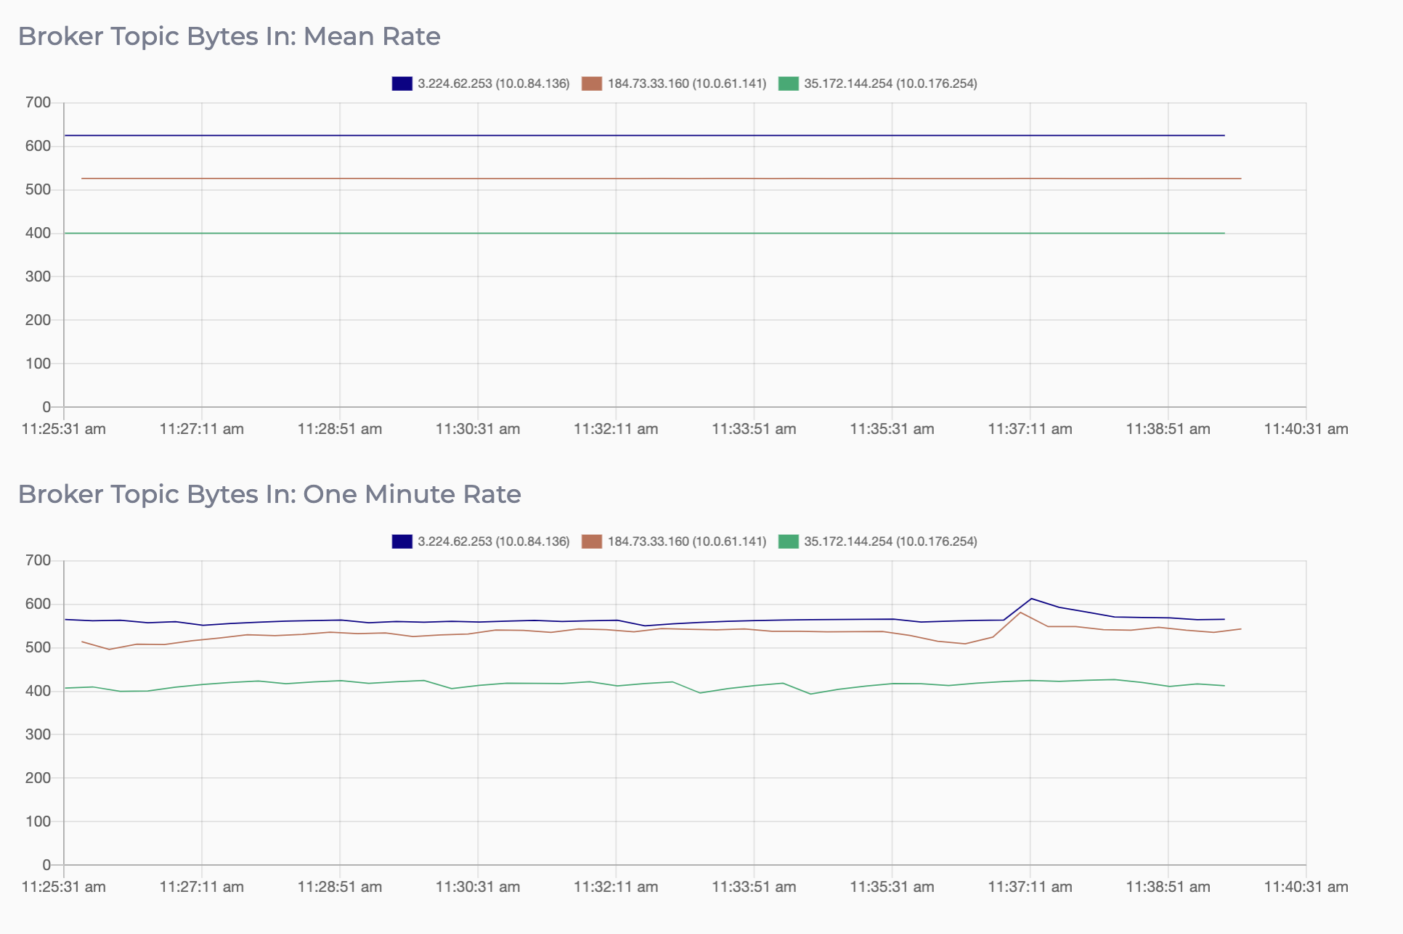Click navy legend swatch in Mean Rate chart
The height and width of the screenshot is (934, 1403).
(x=402, y=83)
